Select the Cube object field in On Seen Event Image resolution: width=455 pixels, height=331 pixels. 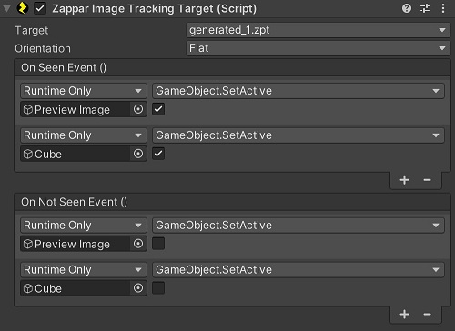[x=76, y=154]
